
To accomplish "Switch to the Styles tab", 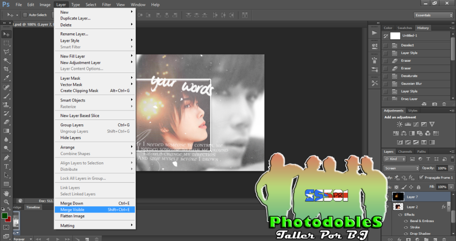I will coord(412,111).
